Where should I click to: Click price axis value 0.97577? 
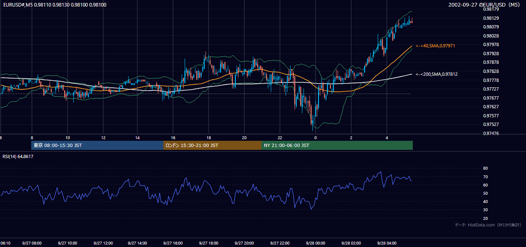(x=491, y=116)
